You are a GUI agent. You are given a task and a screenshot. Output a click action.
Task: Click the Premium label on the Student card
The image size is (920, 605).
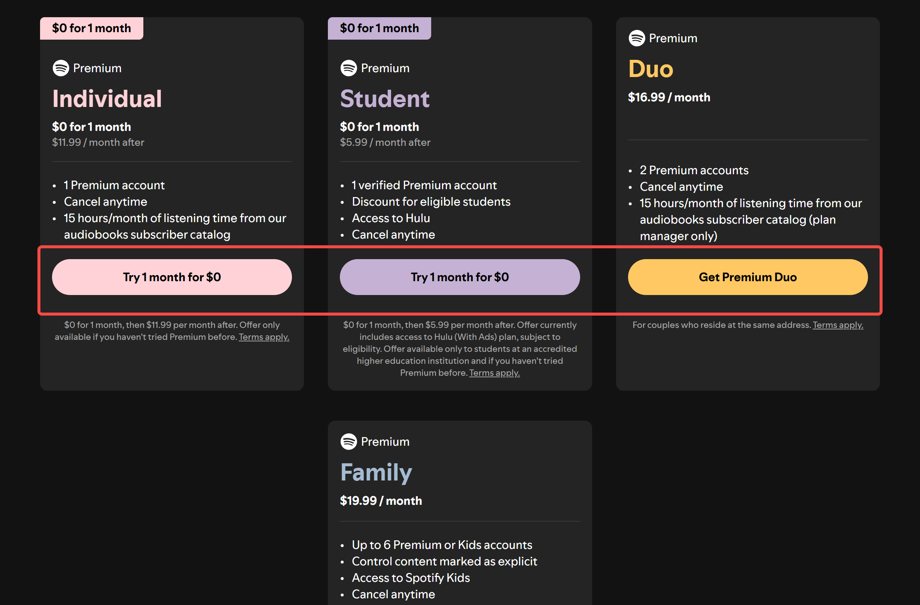tap(385, 68)
